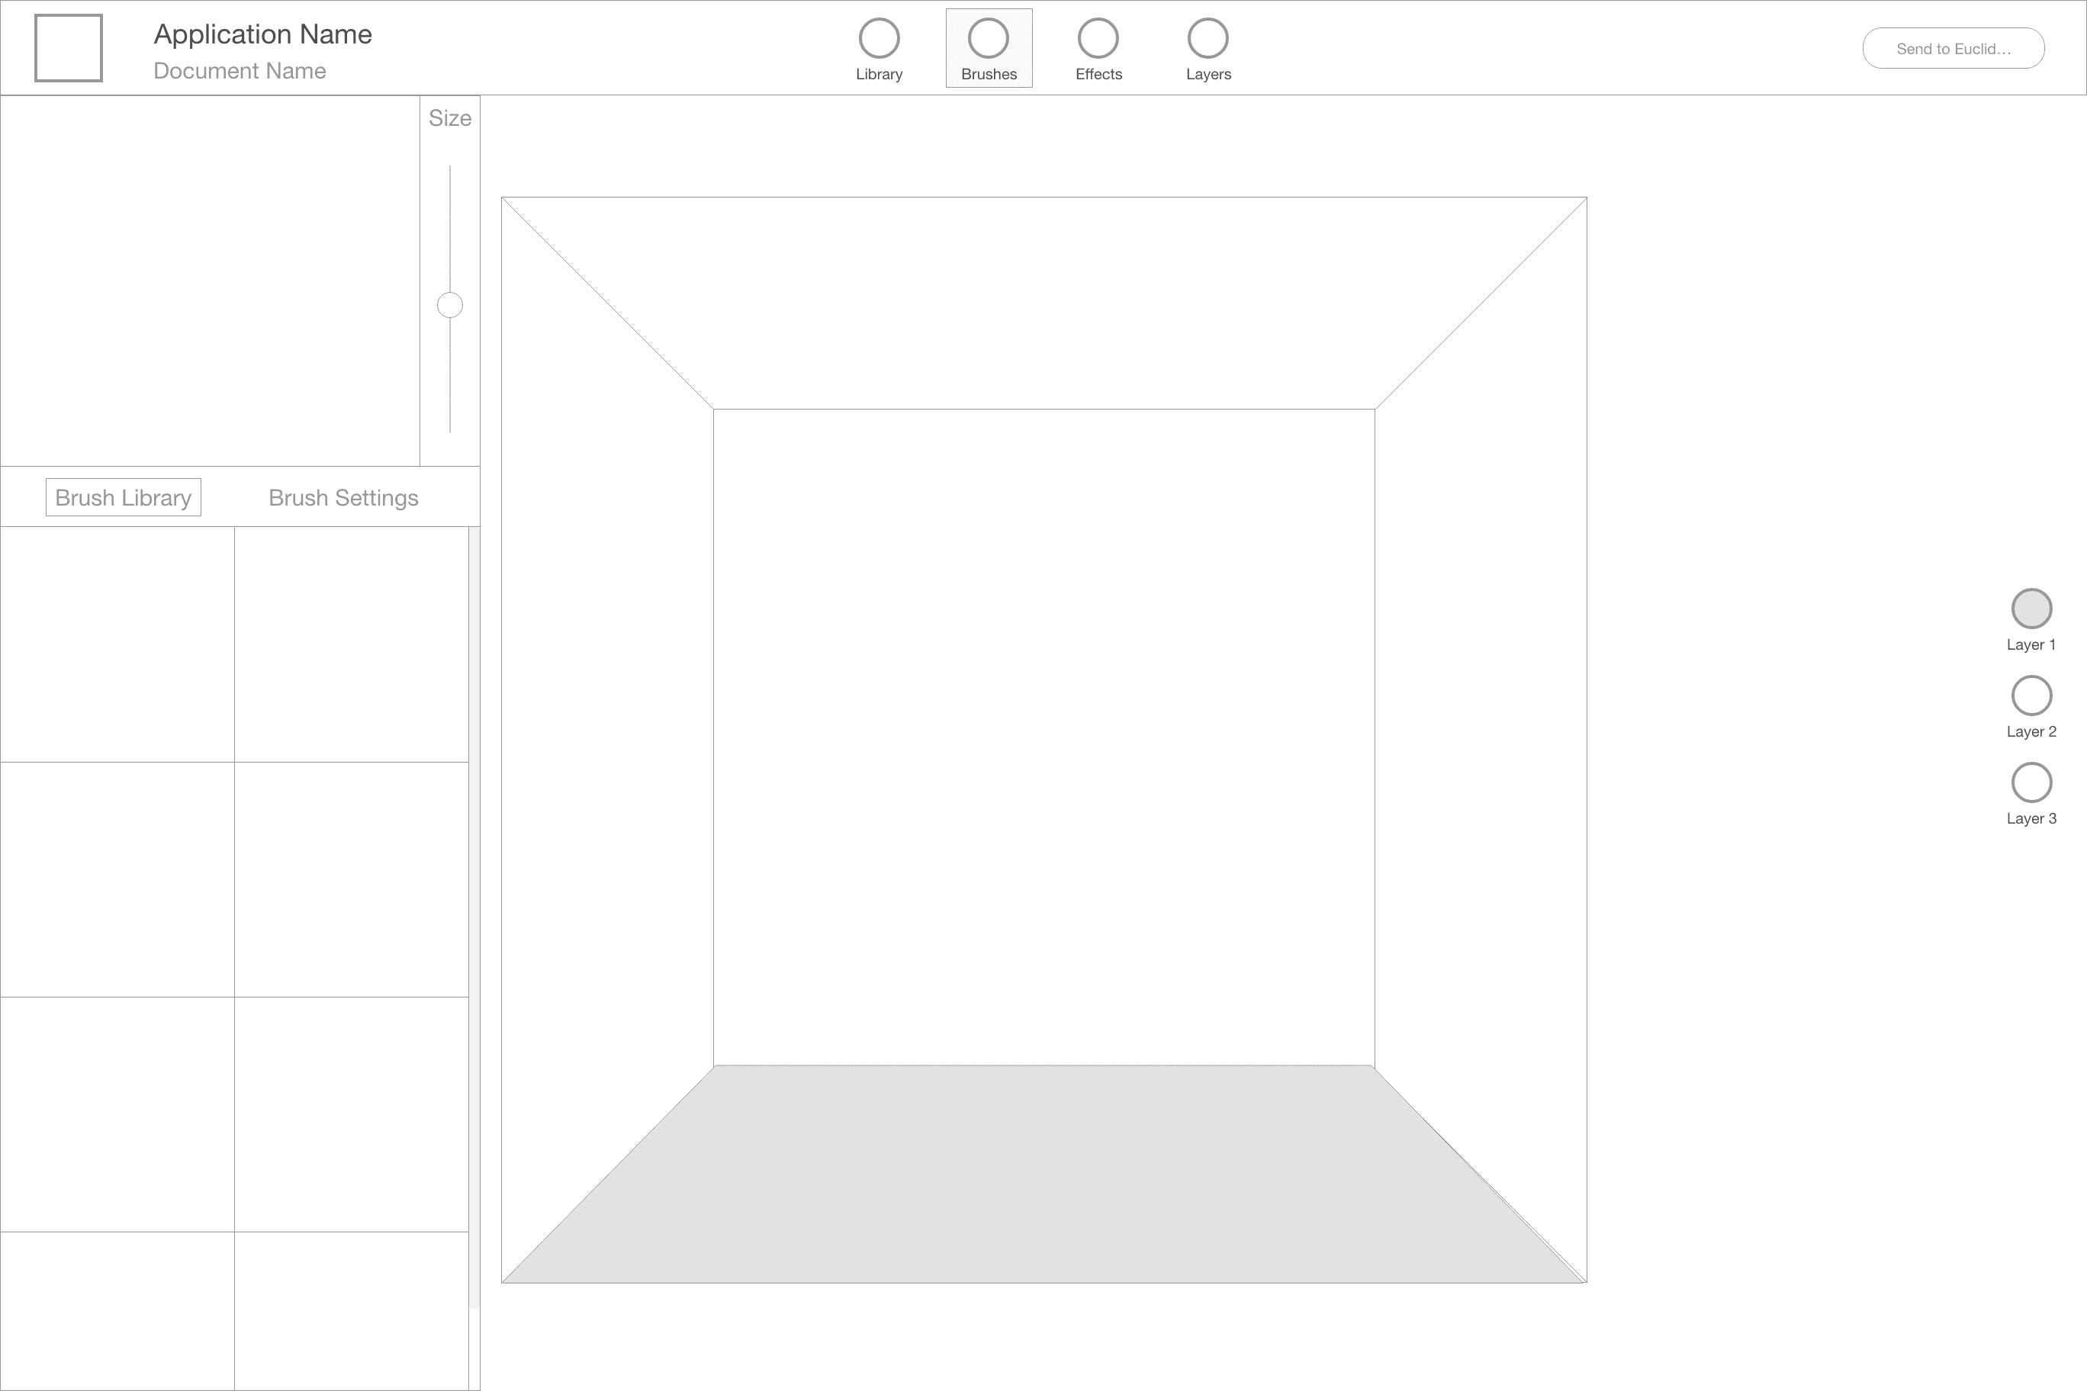Select the Layer 1 circle

tap(2031, 609)
